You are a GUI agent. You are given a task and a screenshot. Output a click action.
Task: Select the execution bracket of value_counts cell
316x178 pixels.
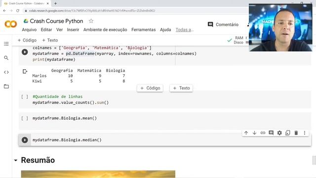point(25,97)
